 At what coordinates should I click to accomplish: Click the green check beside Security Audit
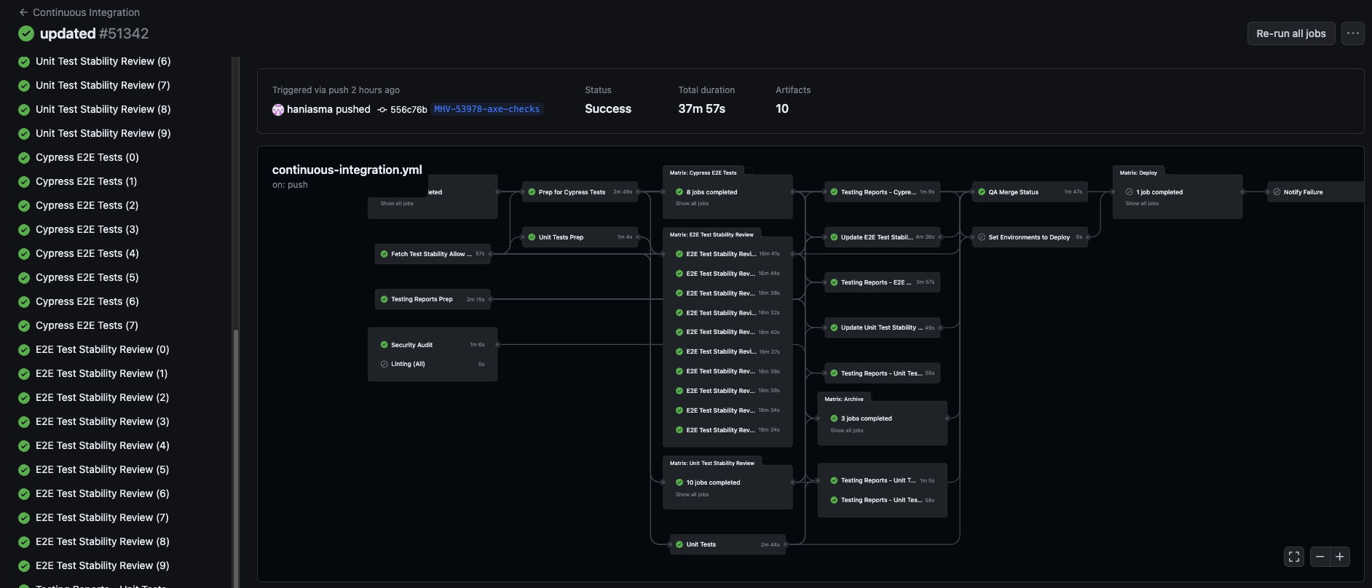(384, 345)
